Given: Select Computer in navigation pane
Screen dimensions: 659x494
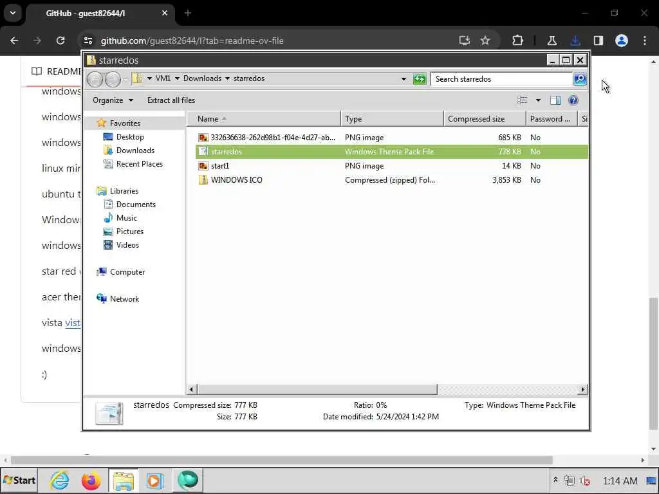Looking at the screenshot, I should coord(127,272).
